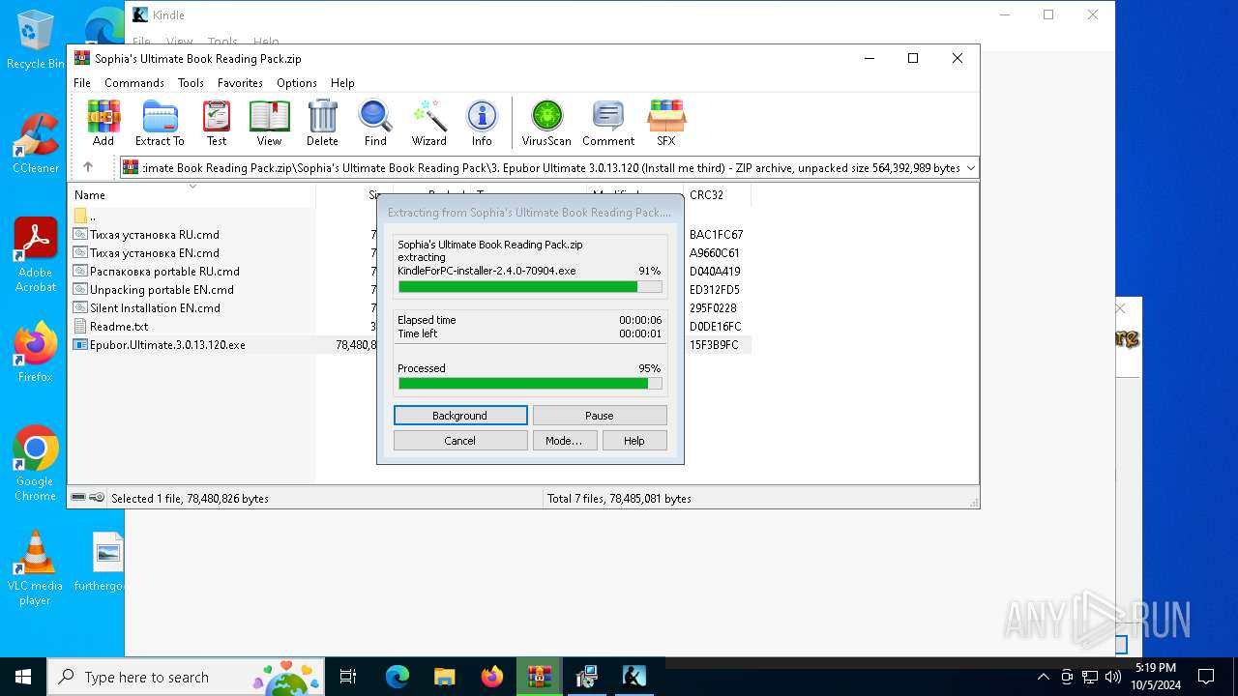
Task: Open Recycle Bin desktop icon
Action: coord(36,41)
